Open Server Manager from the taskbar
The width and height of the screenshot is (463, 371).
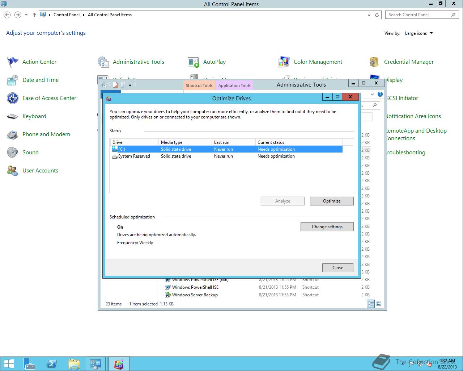click(29, 364)
